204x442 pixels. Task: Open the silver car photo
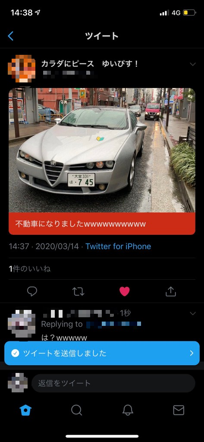click(x=102, y=150)
